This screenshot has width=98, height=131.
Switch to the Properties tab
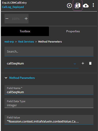73,31
